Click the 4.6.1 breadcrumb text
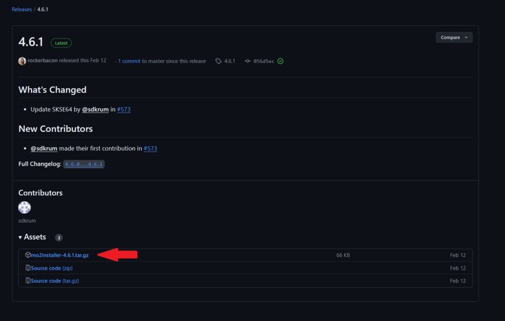The image size is (505, 321). click(42, 9)
